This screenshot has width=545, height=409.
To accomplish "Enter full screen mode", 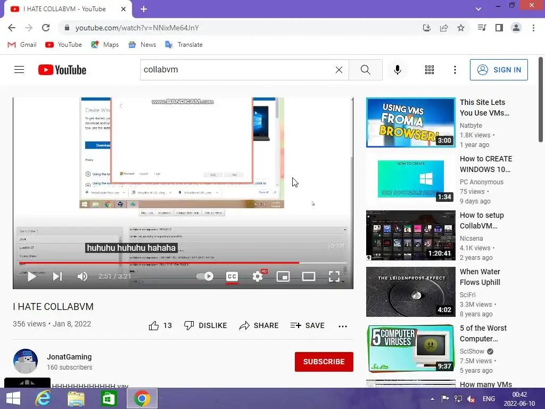I will [334, 276].
